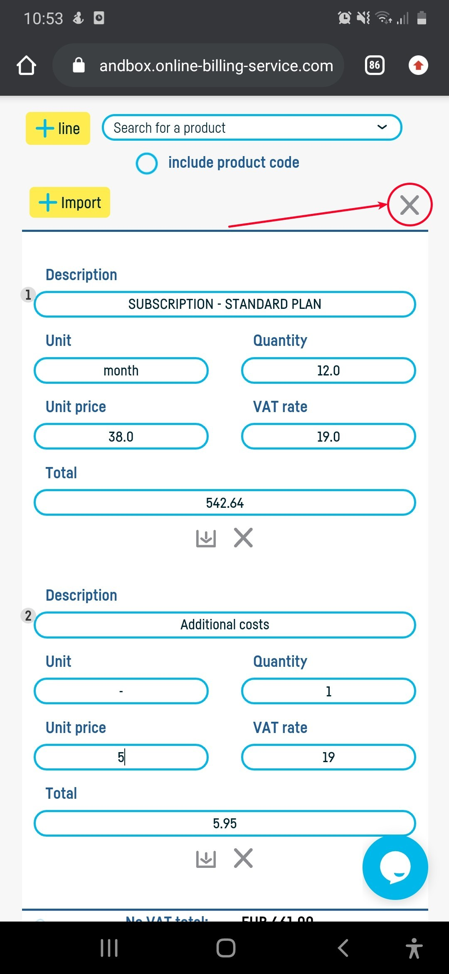Tap the Additional costs description field
Screen dimensions: 449x974
(x=224, y=625)
